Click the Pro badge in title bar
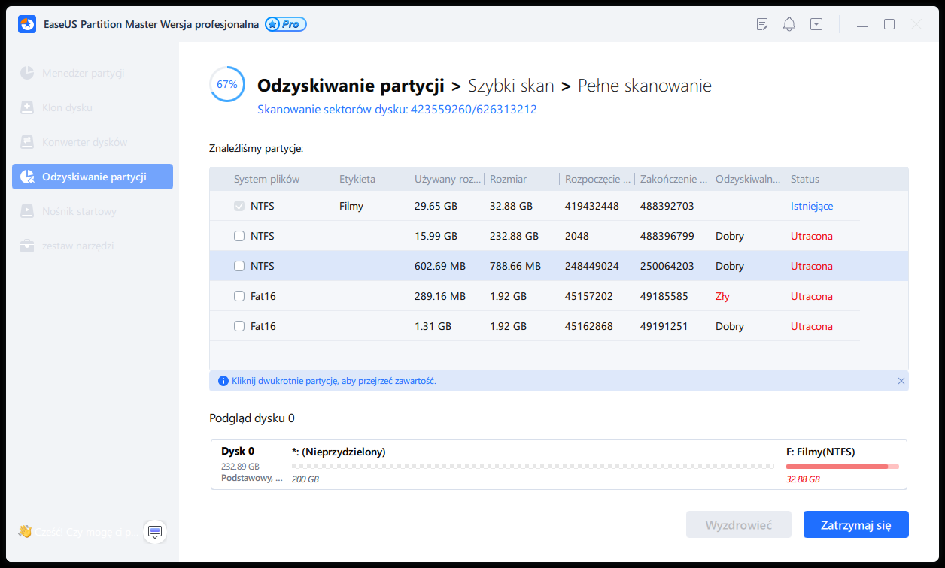This screenshot has height=568, width=945. pos(285,24)
